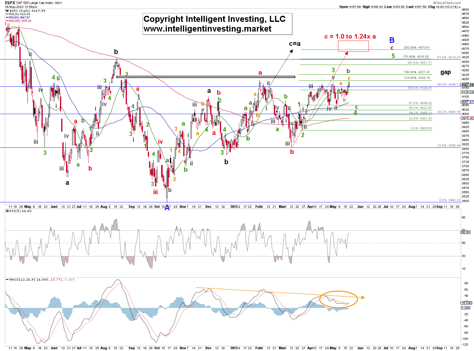Click the black horizontal gap rectangle

[205, 77]
